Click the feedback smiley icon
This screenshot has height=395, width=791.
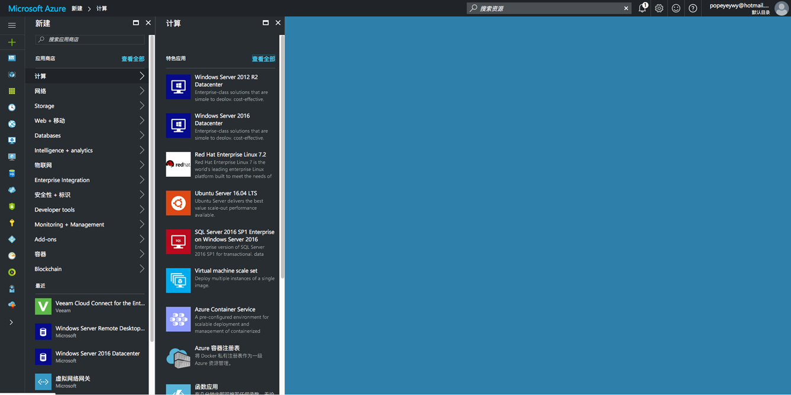coord(676,8)
